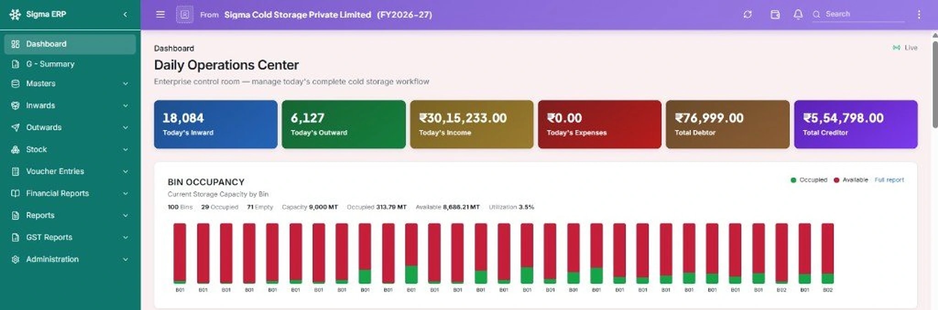Image resolution: width=938 pixels, height=310 pixels.
Task: Click the 29 Occupied count
Action: pyautogui.click(x=220, y=207)
